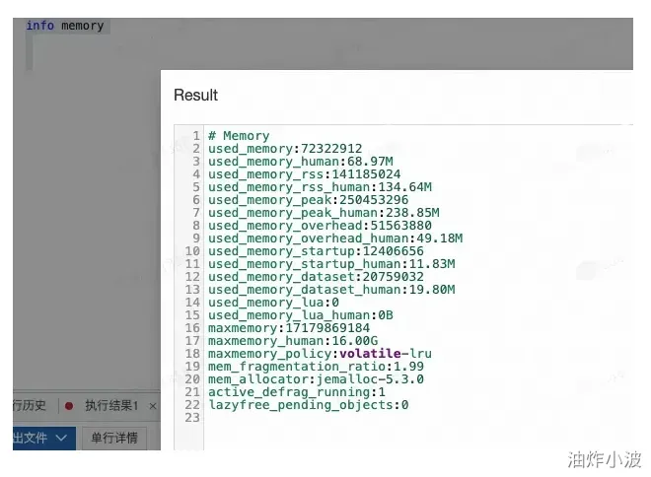Select the '# Memory' header line
651x477 pixels.
239,136
